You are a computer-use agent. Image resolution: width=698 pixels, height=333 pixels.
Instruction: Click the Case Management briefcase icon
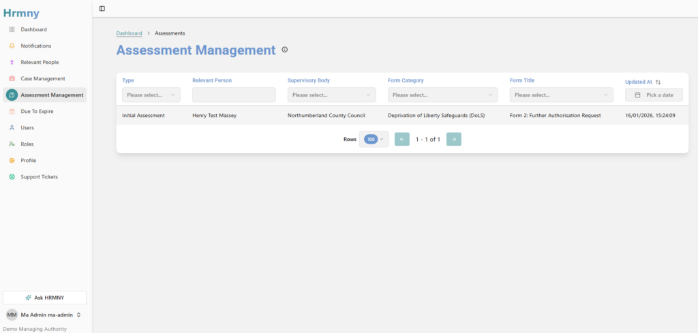[x=12, y=78]
